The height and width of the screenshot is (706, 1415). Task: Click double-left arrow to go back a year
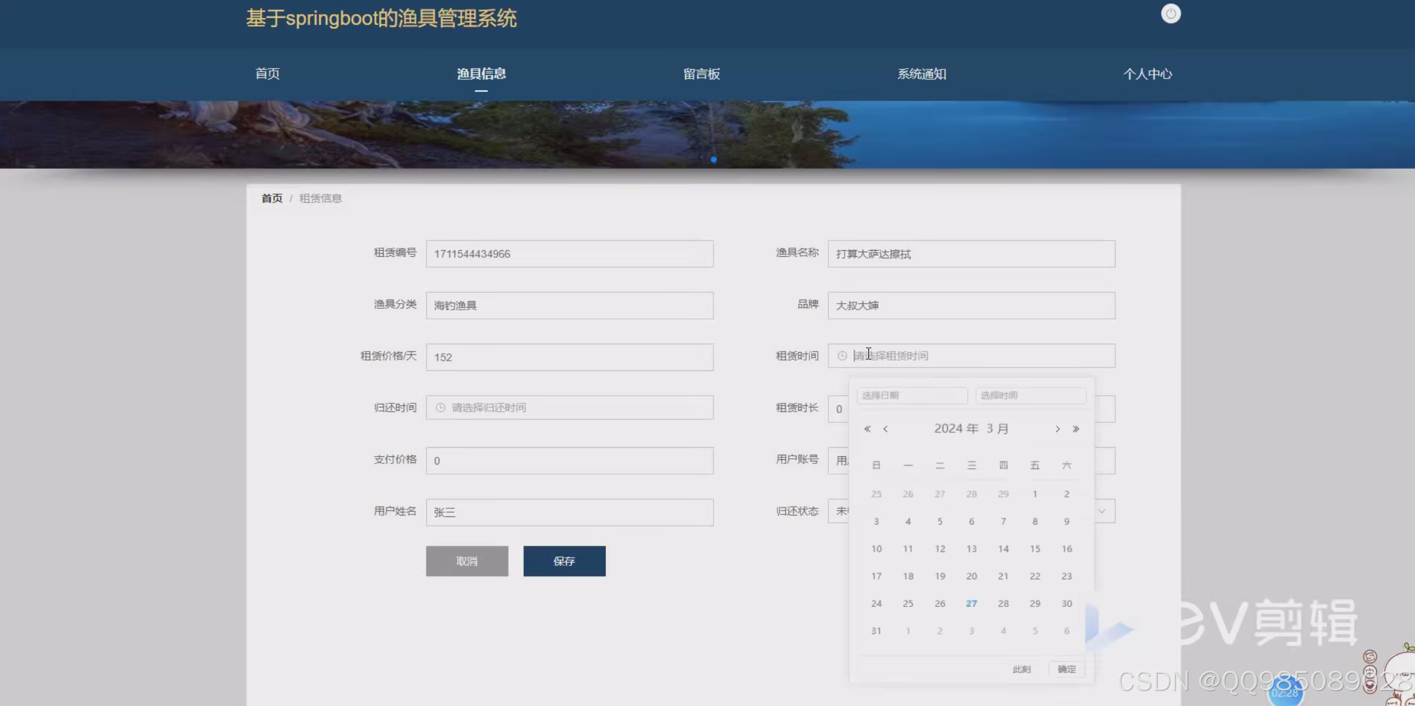867,429
